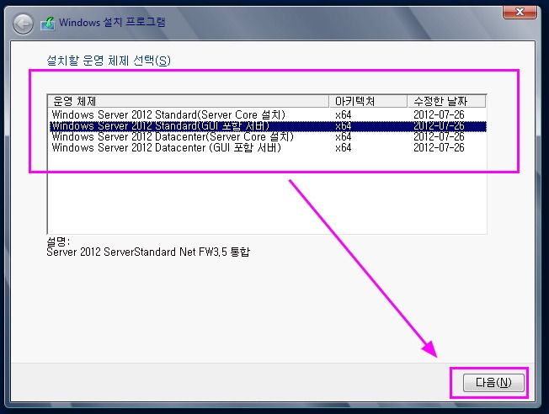This screenshot has width=549, height=414.
Task: Click the description text Server 2012 ServerStandard
Action: point(148,252)
